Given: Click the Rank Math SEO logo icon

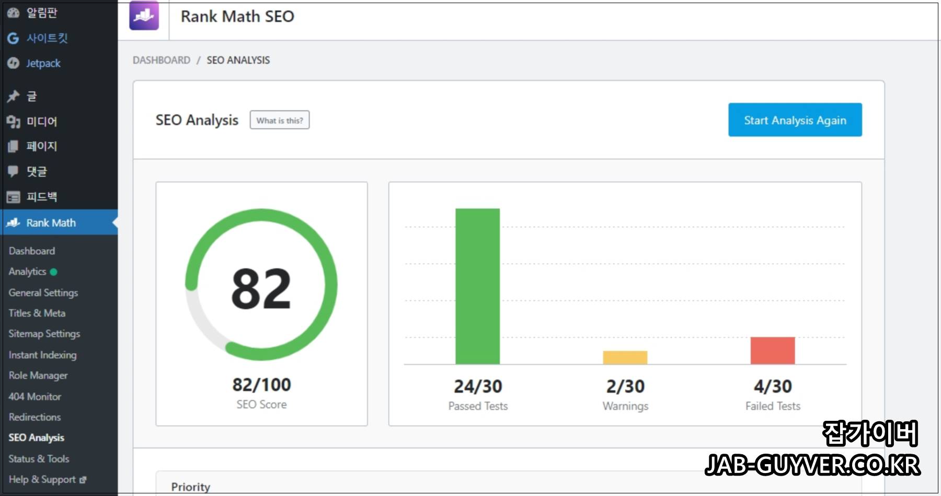Looking at the screenshot, I should (x=144, y=15).
